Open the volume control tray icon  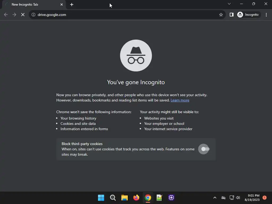click(x=238, y=198)
